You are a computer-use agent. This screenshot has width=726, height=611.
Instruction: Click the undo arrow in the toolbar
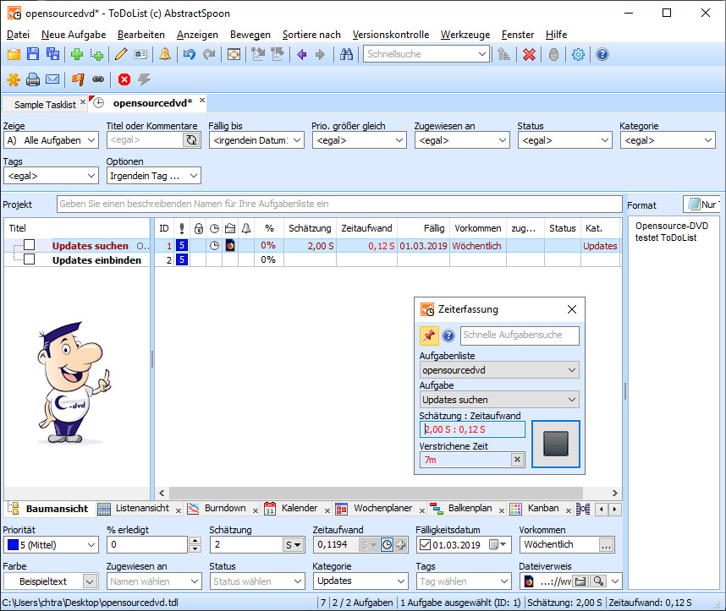189,54
